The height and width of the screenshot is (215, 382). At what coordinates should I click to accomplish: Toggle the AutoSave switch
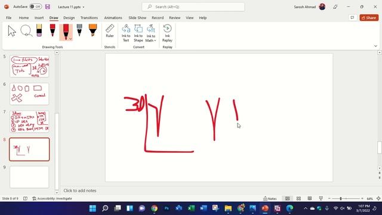(36, 7)
